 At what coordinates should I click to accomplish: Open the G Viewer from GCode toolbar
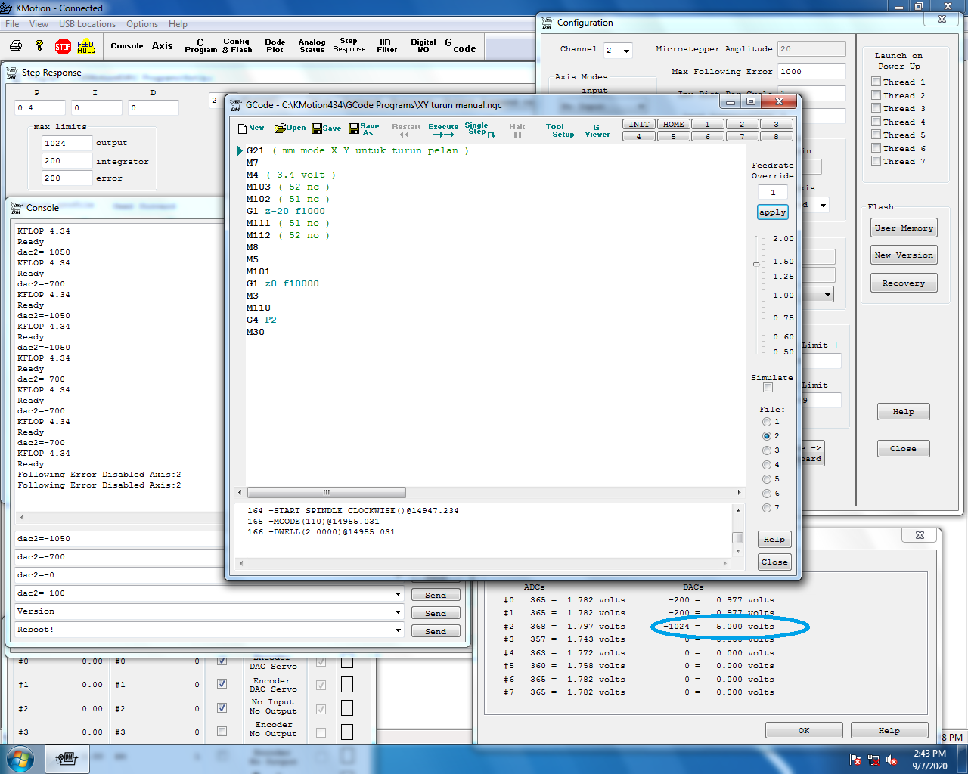[x=597, y=130]
